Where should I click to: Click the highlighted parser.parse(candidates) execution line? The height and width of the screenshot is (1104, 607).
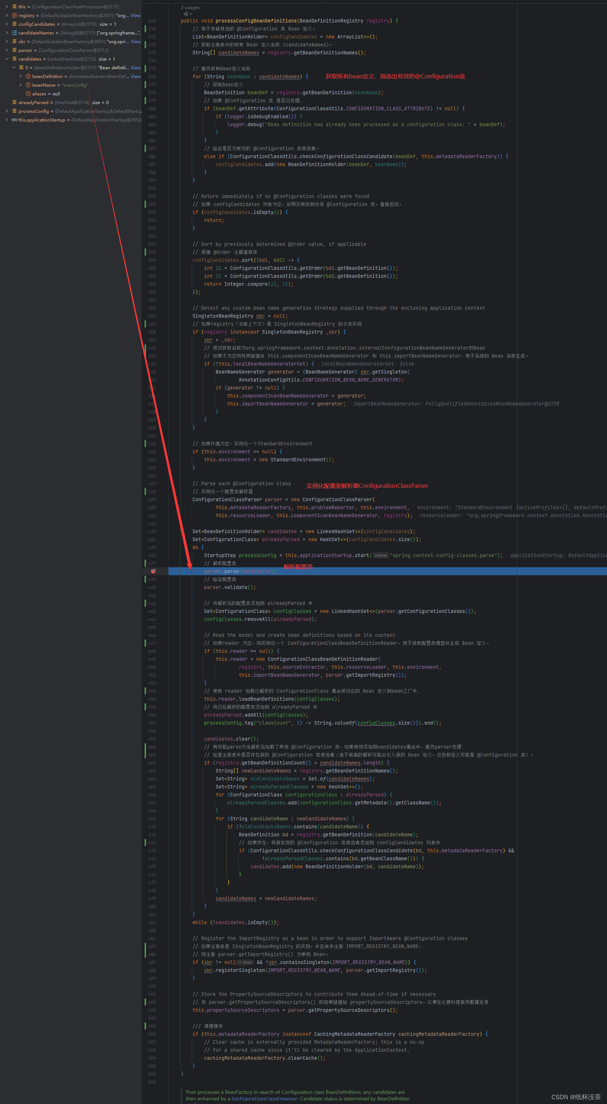click(x=387, y=571)
